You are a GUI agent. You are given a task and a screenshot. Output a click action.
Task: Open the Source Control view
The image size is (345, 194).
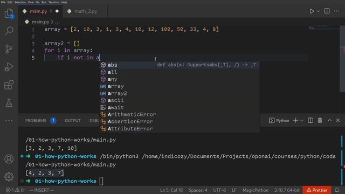(x=9, y=49)
